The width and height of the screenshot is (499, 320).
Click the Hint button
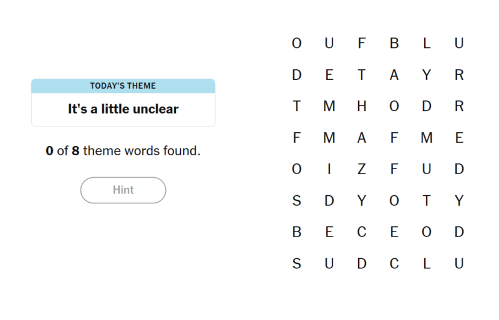123,190
